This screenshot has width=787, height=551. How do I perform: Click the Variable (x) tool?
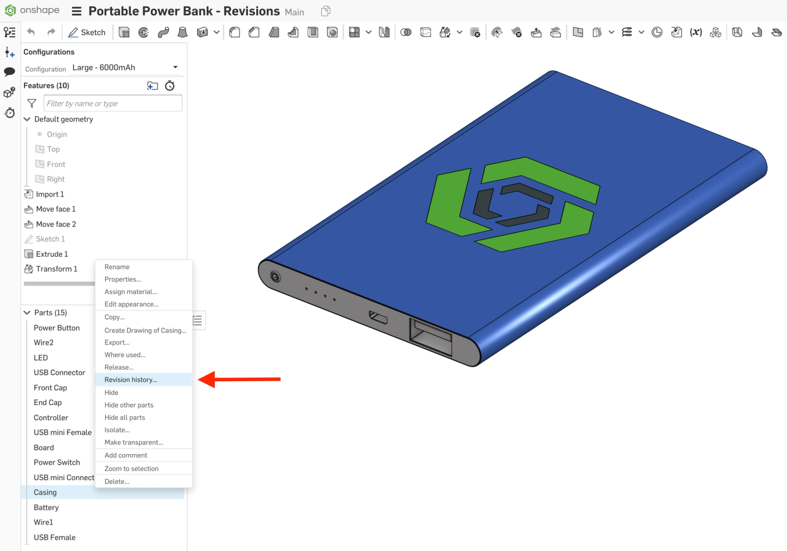(x=696, y=32)
